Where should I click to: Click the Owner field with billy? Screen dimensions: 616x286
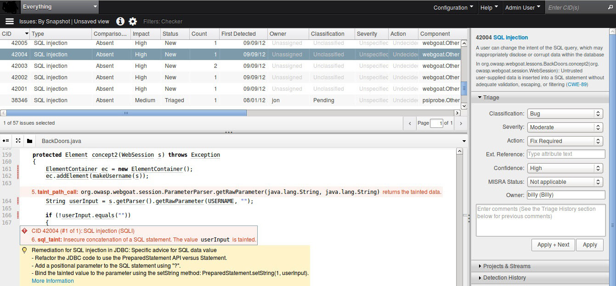[x=566, y=195]
